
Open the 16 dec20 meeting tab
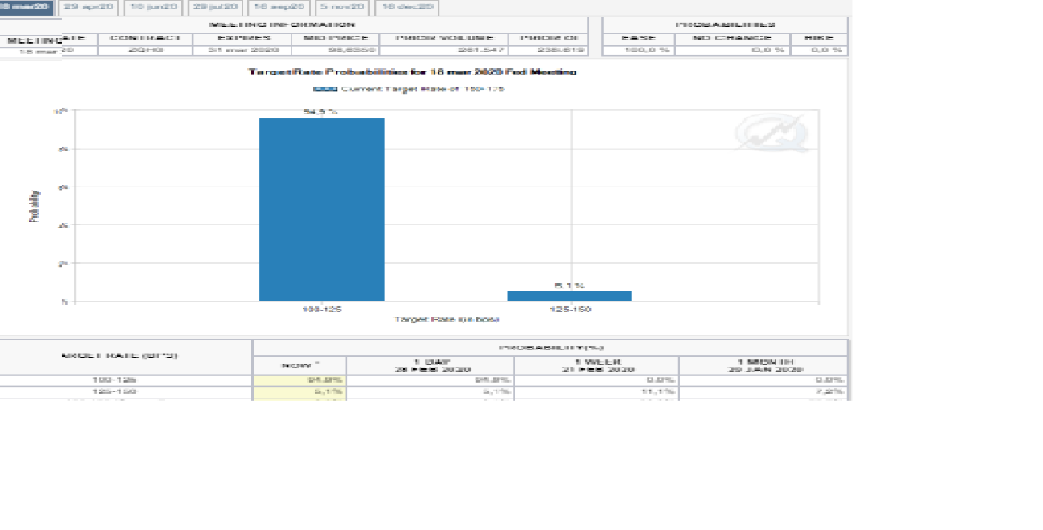click(x=407, y=7)
